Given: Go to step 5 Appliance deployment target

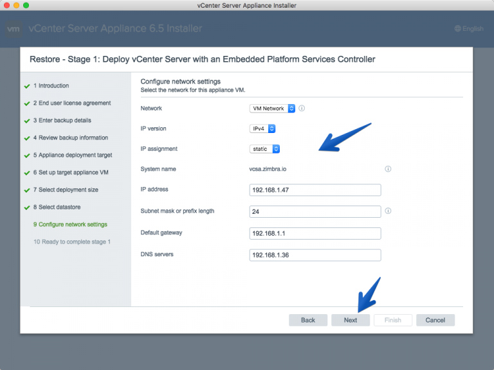Looking at the screenshot, I should click(x=73, y=155).
